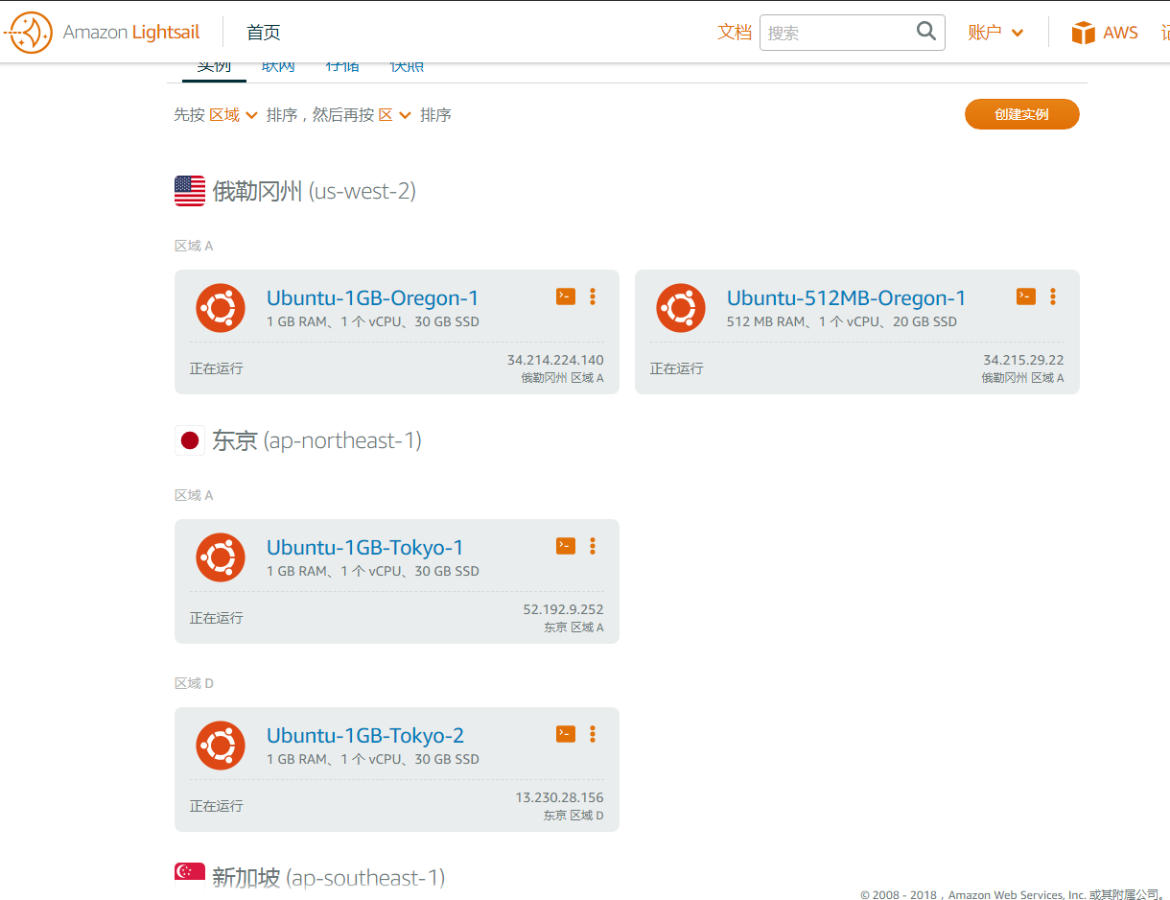Open the 文档 link

[x=735, y=33]
